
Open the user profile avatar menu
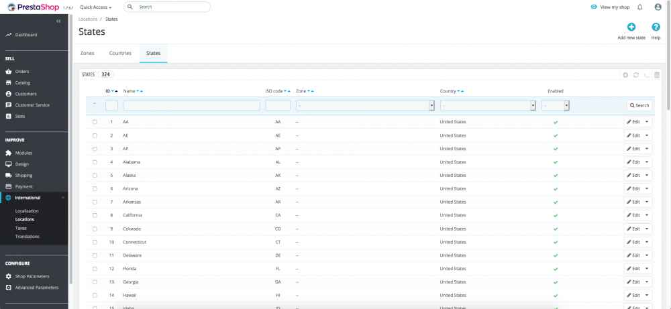coord(658,7)
